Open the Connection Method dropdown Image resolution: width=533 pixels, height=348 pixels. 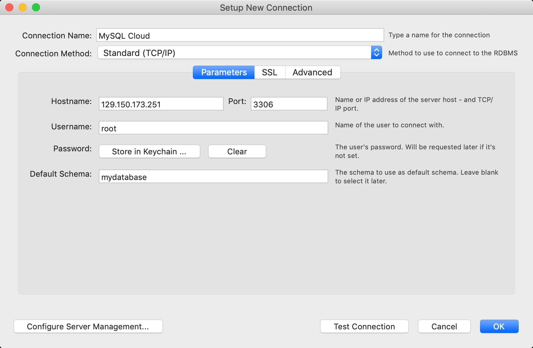(x=240, y=53)
